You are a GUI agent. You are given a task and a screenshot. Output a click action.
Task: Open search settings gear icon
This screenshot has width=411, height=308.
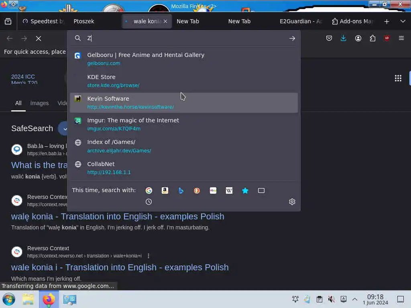coord(292,202)
